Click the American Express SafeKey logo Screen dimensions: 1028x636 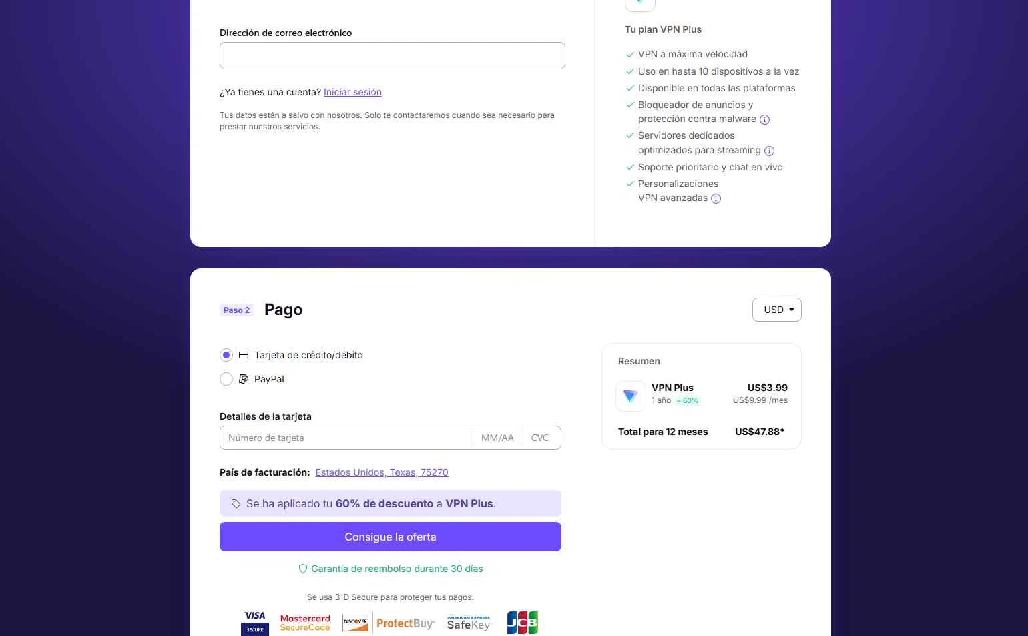click(x=469, y=623)
